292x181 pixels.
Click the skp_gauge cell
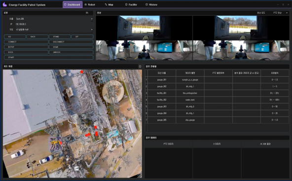point(190,120)
